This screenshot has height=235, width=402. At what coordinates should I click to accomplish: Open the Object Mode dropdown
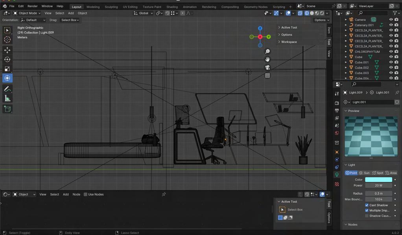(27, 13)
